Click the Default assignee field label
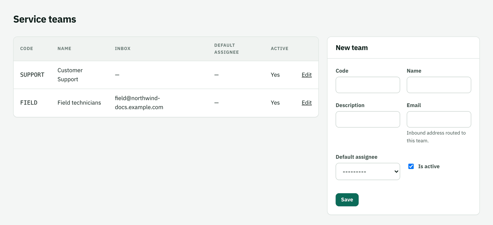This screenshot has width=493, height=225. tap(356, 157)
